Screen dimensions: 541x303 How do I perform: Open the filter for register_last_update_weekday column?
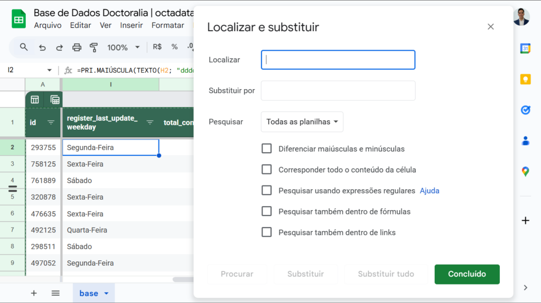(x=150, y=123)
